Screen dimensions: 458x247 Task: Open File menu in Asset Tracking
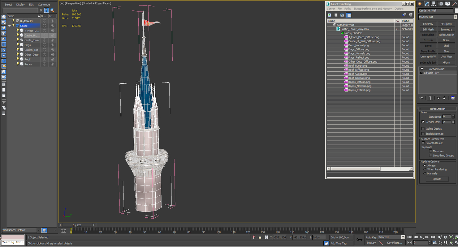click(339, 9)
